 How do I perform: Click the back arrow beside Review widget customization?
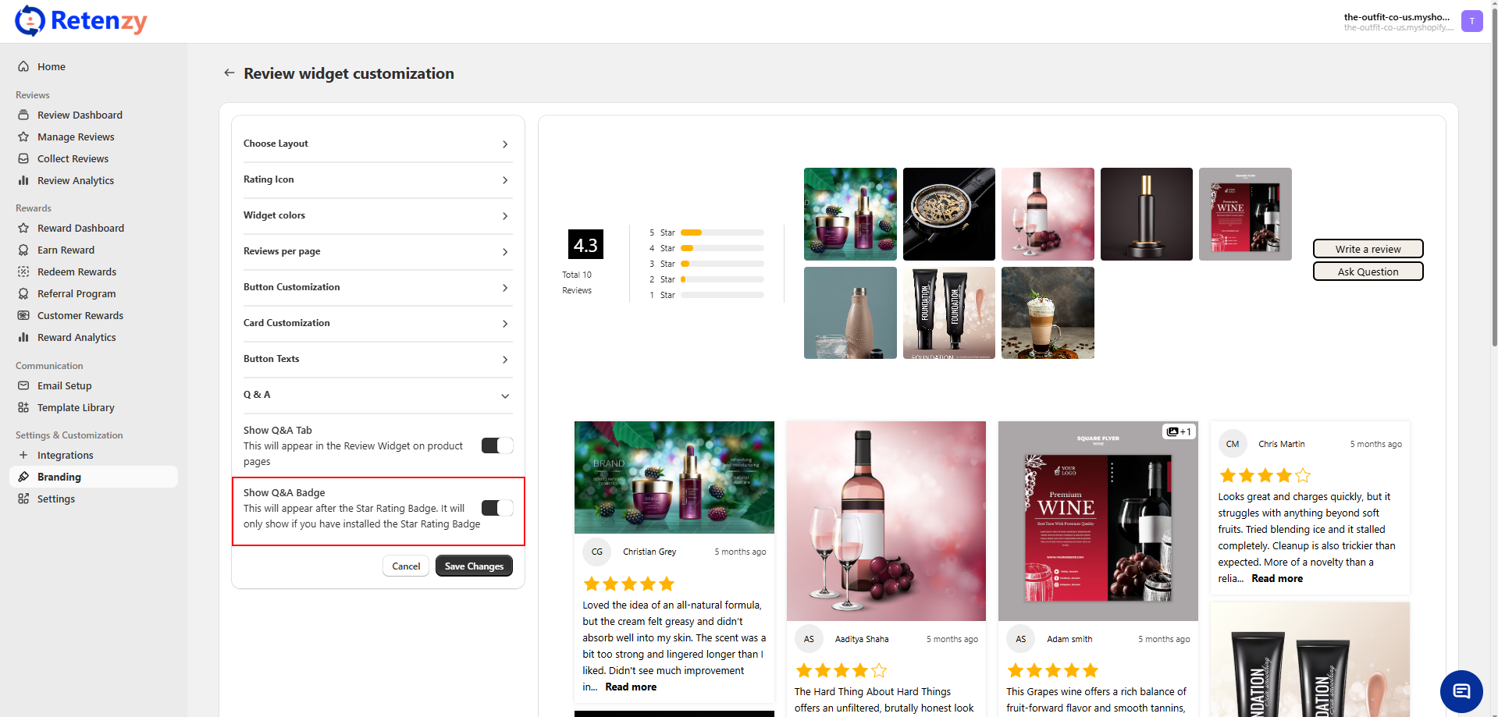click(x=229, y=73)
